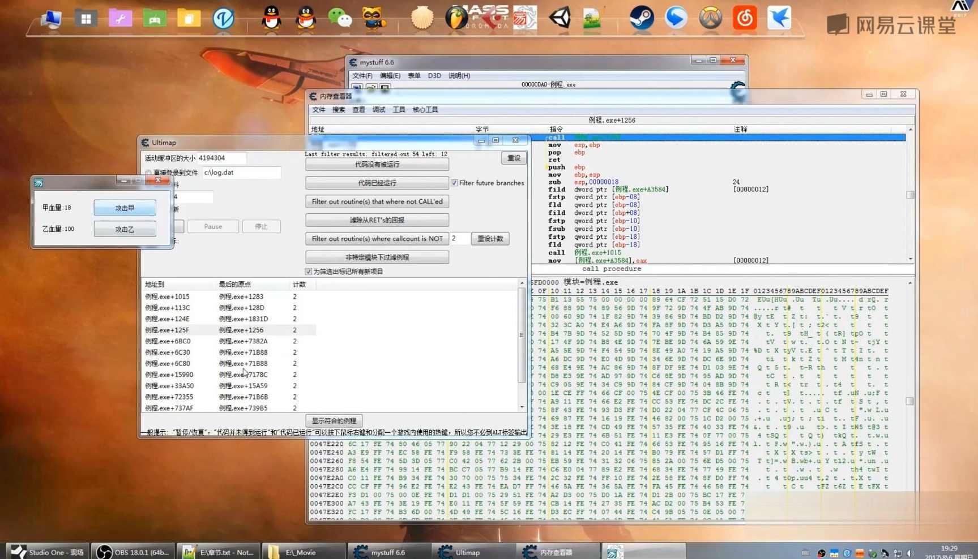Open WeChat from the top dock
The width and height of the screenshot is (978, 559).
click(x=340, y=18)
